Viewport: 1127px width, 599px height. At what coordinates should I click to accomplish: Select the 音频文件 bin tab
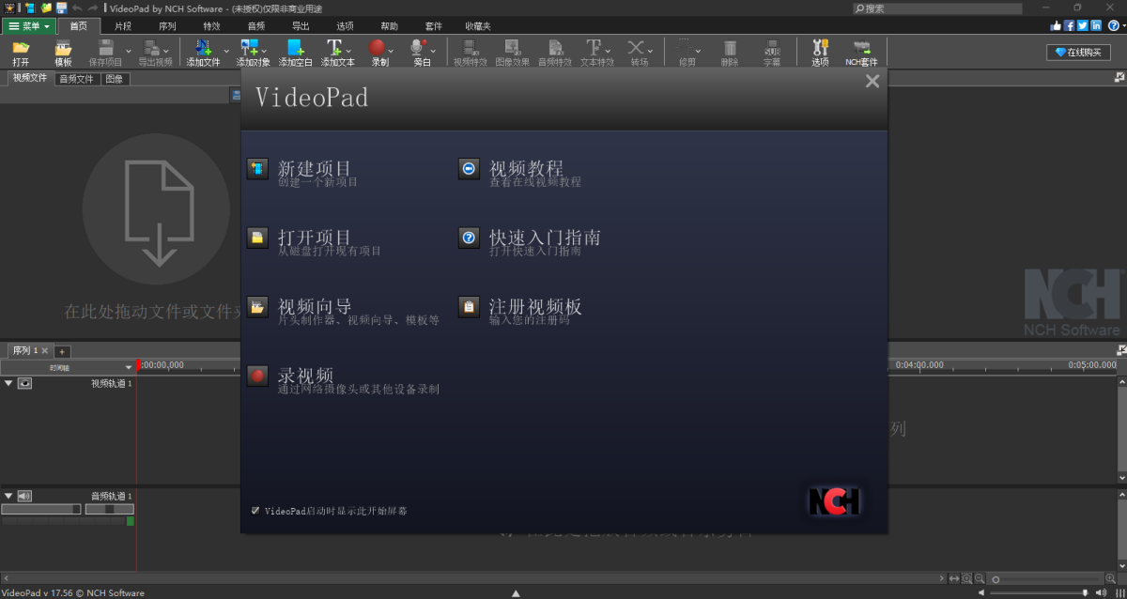(76, 79)
